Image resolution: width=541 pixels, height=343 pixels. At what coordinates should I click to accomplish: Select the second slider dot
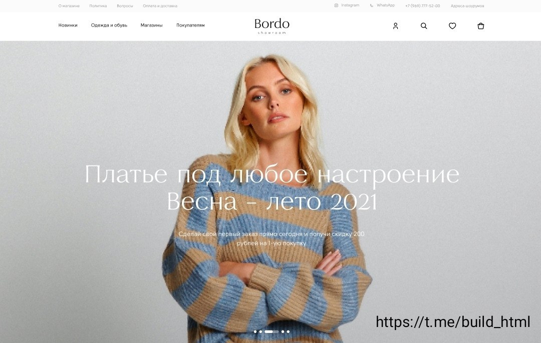click(261, 331)
